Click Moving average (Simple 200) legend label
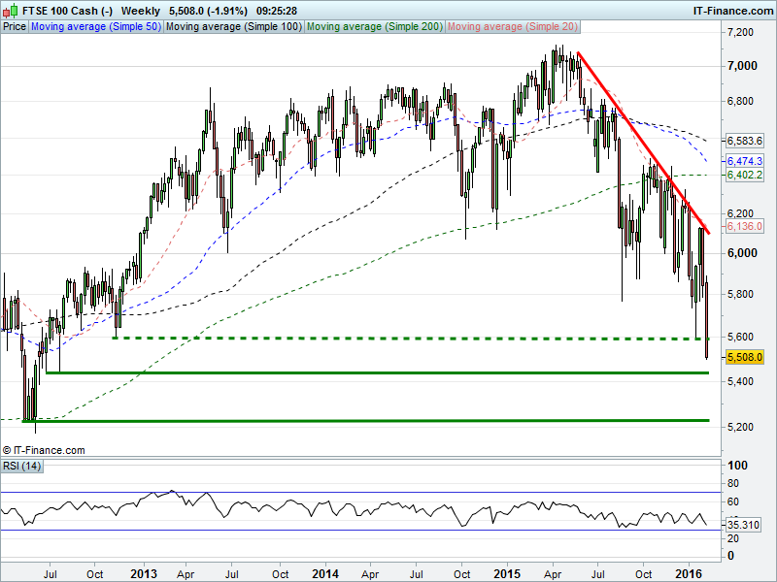Viewport: 777px width, 582px height. [x=374, y=27]
